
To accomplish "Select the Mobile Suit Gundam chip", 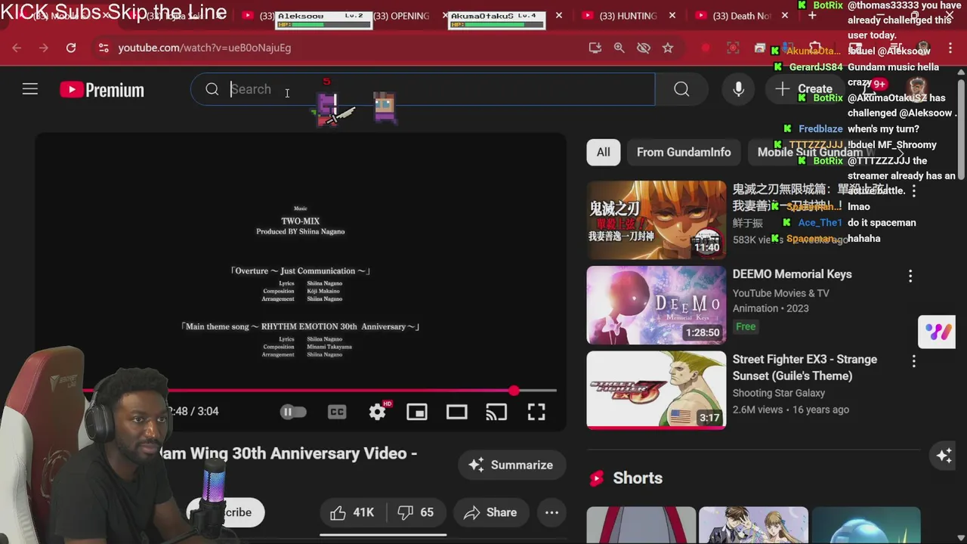I will click(816, 152).
